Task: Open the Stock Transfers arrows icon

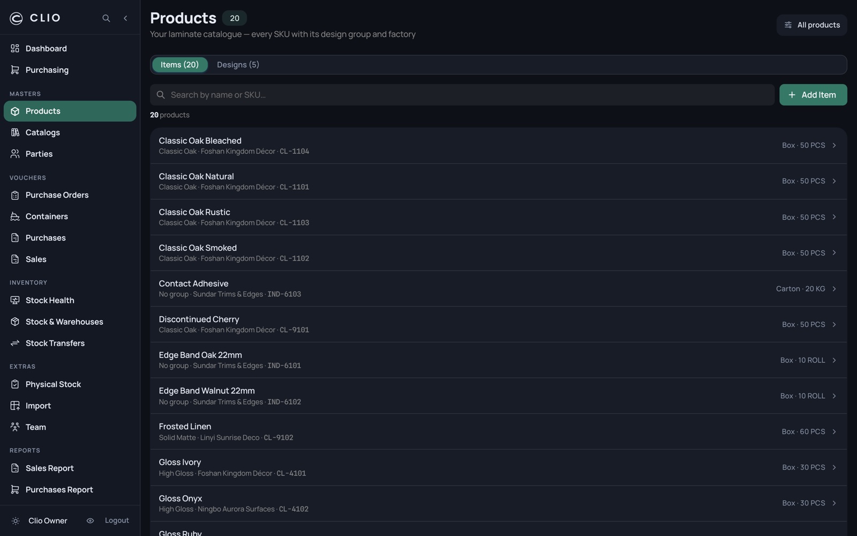Action: 15,344
